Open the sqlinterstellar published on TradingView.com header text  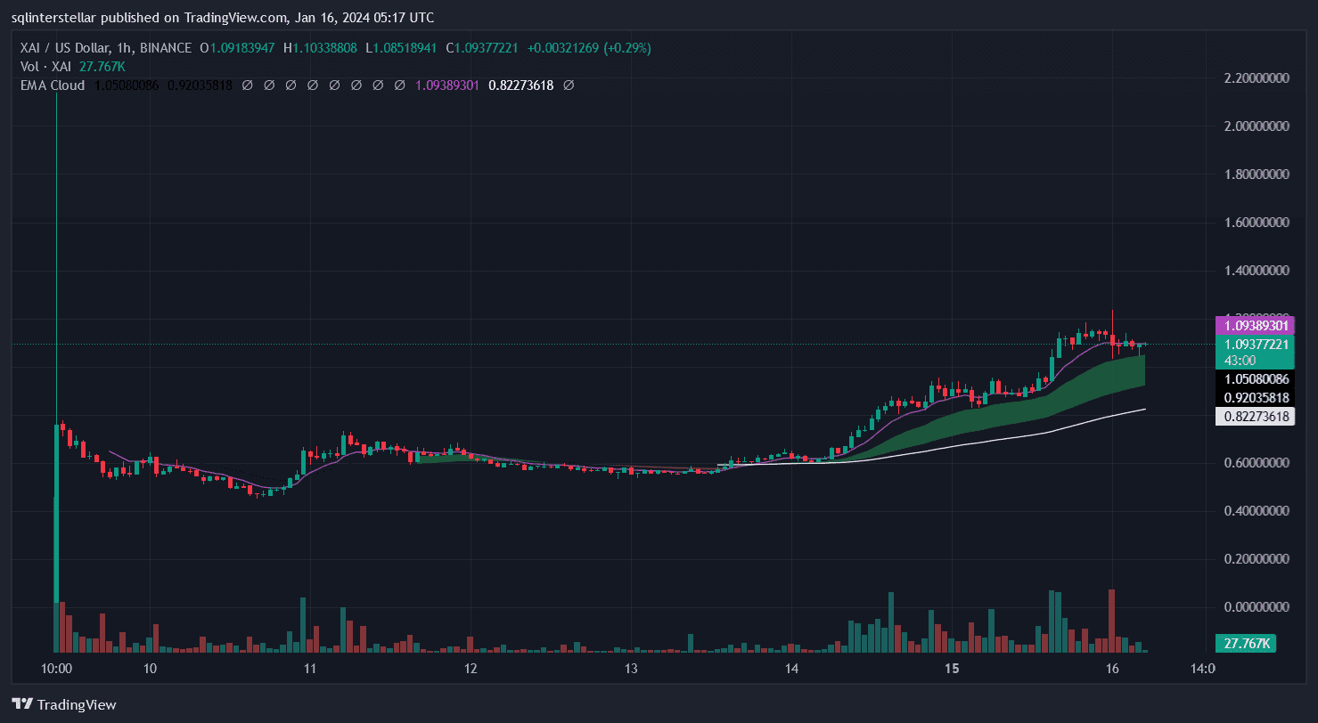click(223, 16)
